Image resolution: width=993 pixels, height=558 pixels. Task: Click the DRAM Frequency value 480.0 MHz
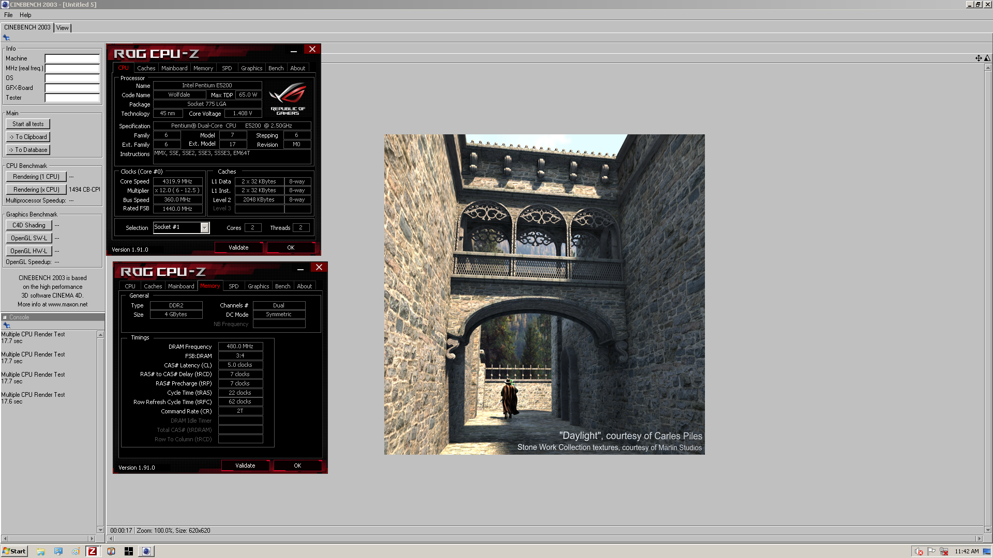(x=240, y=346)
